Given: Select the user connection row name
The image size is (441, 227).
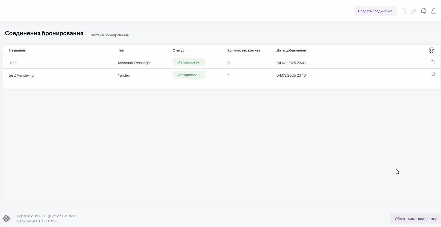Looking at the screenshot, I should (x=12, y=63).
